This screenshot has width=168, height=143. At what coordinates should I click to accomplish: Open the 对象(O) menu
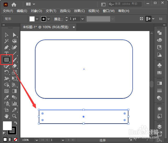(x=36, y=11)
